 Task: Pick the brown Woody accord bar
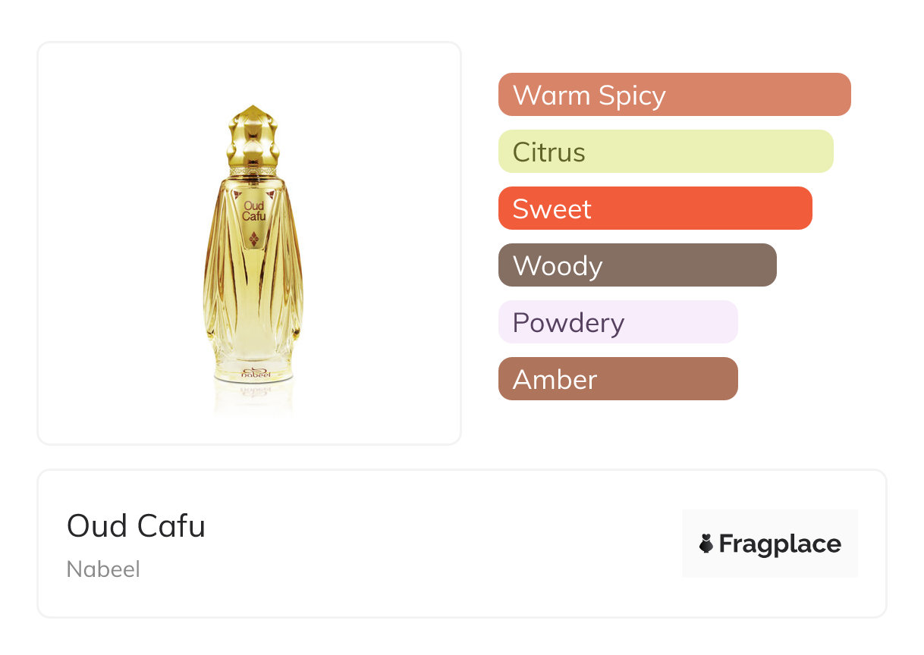pos(636,265)
